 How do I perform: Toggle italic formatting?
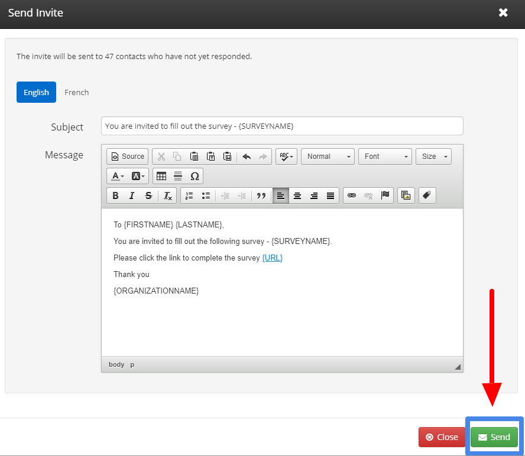[132, 196]
